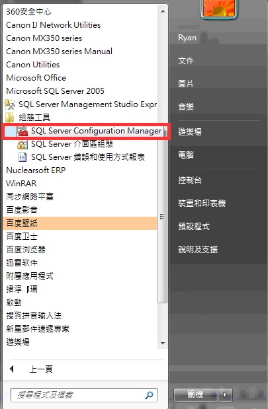The width and height of the screenshot is (268, 409).
Task: Click the 關機 button
Action: point(195,395)
